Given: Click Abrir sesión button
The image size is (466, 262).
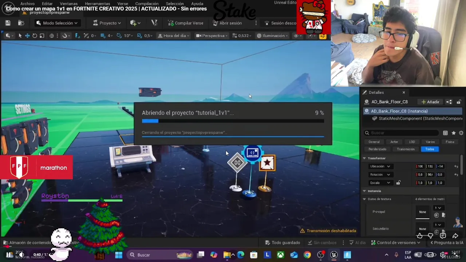Looking at the screenshot, I should coord(227,23).
